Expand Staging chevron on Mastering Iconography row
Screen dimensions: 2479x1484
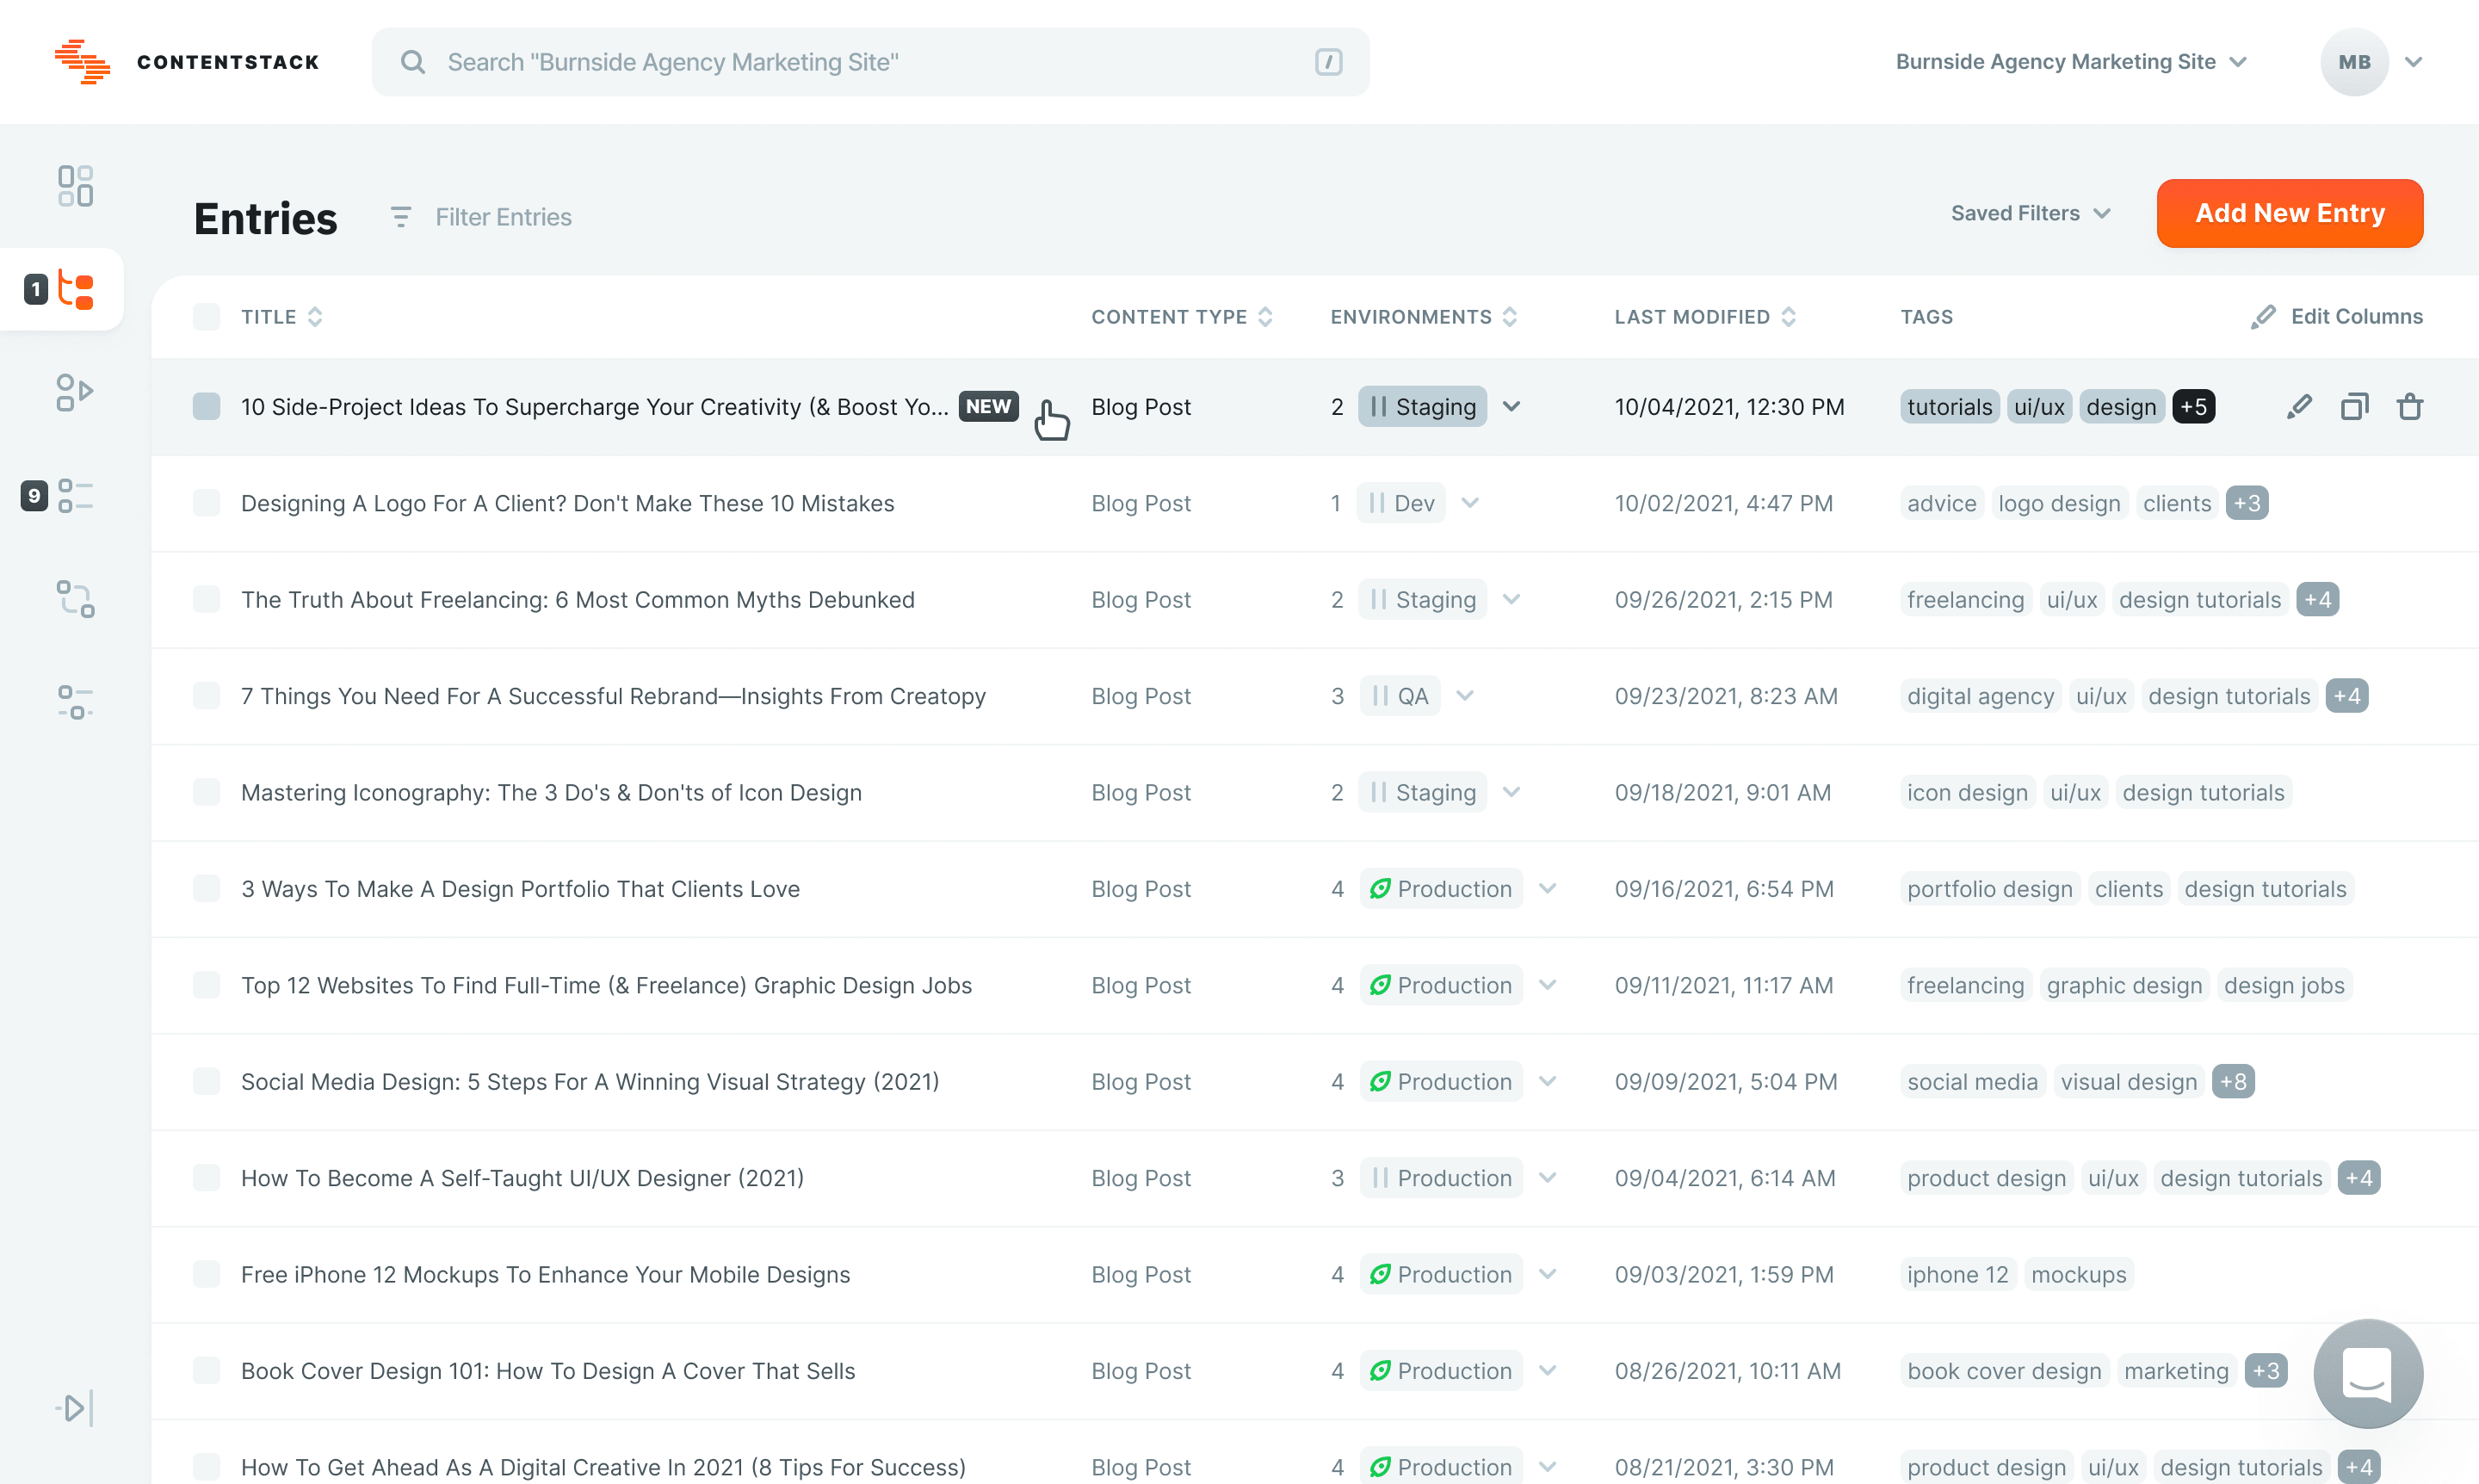pyautogui.click(x=1511, y=793)
